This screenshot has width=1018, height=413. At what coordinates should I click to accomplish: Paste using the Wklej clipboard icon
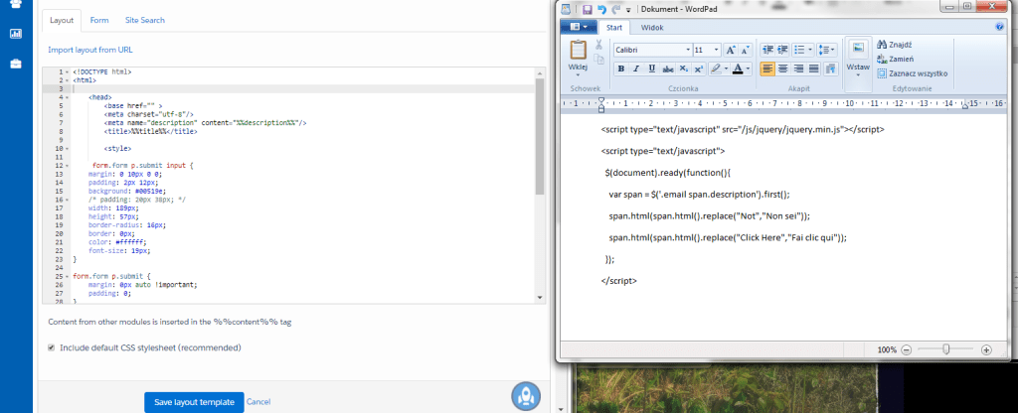[578, 50]
